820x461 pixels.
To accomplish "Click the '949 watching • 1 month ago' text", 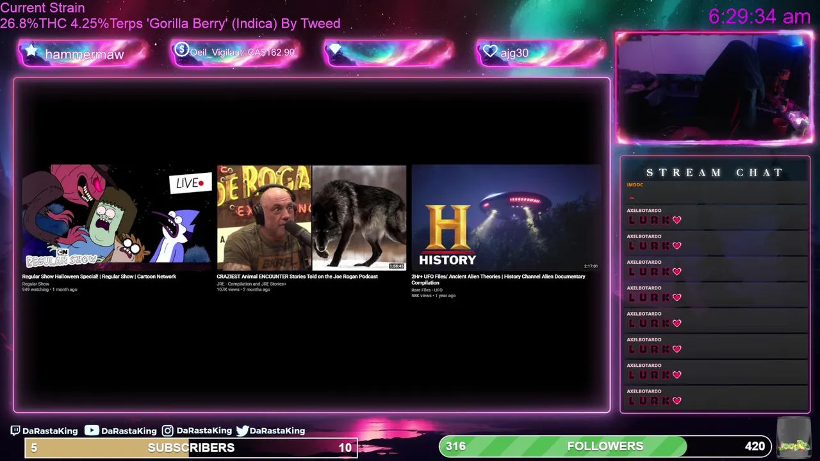I will tap(50, 289).
